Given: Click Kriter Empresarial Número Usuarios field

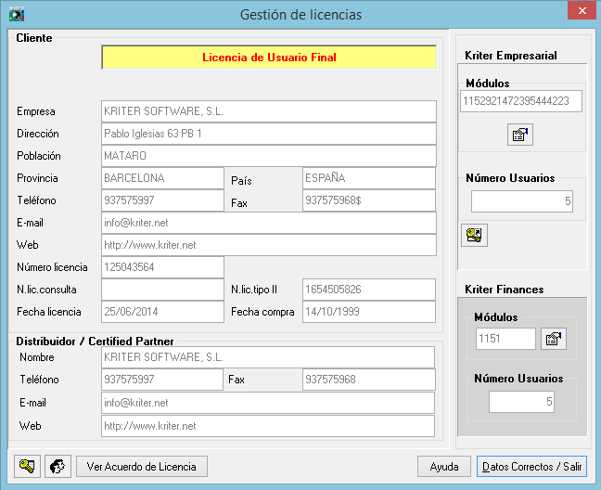Looking at the screenshot, I should click(x=522, y=201).
